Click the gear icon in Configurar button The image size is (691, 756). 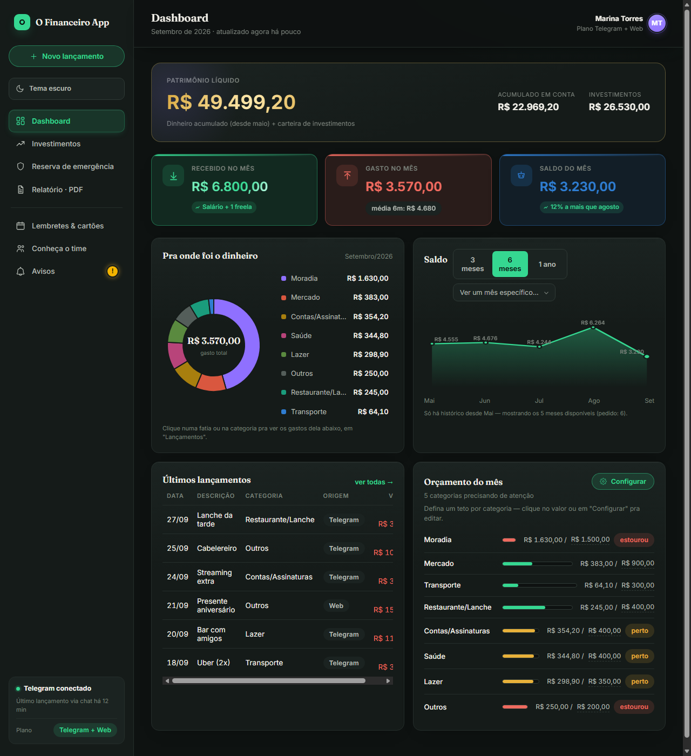coord(603,482)
